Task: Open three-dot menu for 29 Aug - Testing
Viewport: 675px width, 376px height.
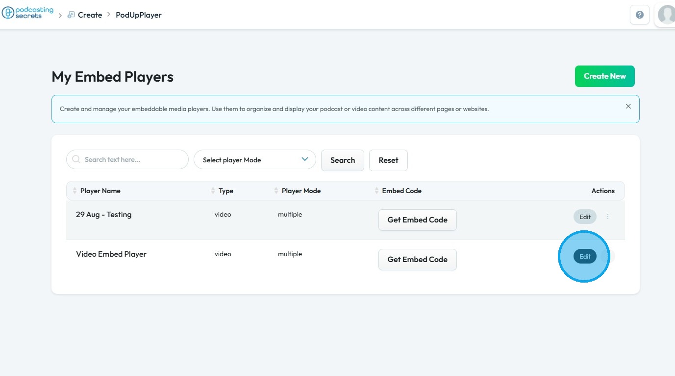Action: coord(608,217)
